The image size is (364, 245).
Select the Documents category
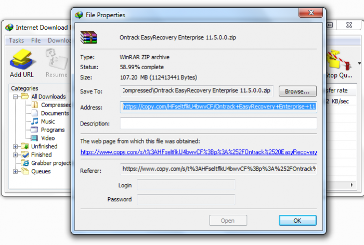coord(55,113)
